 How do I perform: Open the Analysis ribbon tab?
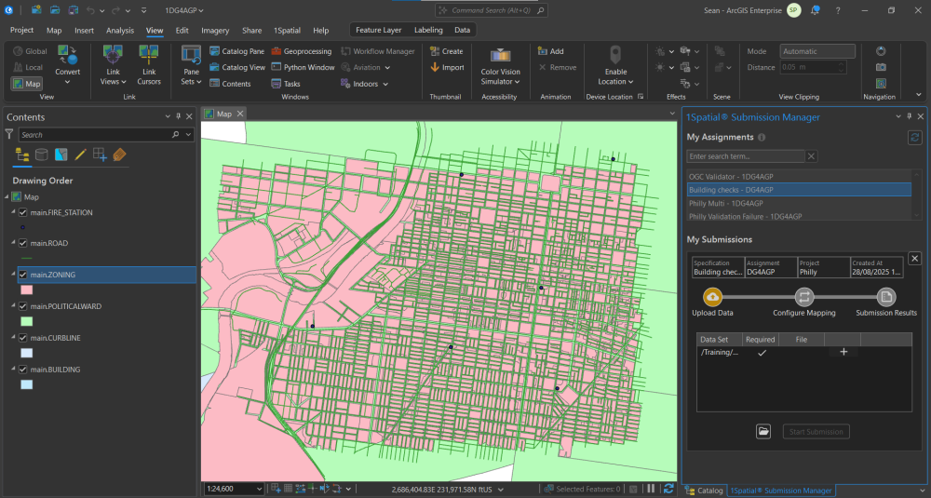120,31
